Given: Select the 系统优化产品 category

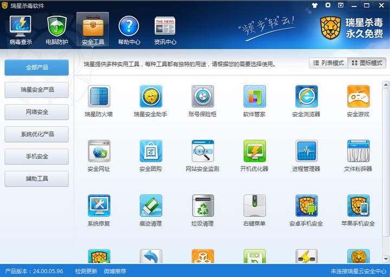Looking at the screenshot, I should click(37, 134).
